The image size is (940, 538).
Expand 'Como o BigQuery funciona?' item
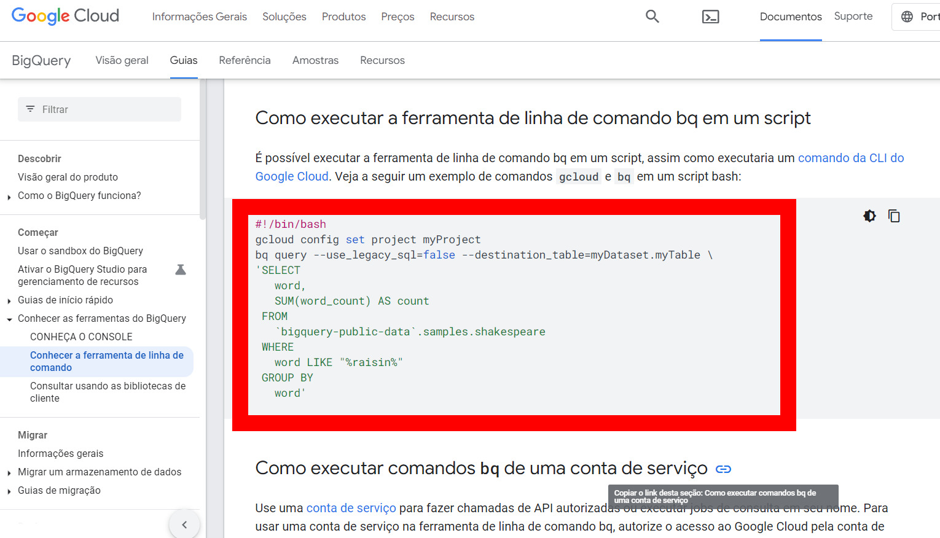click(x=9, y=197)
